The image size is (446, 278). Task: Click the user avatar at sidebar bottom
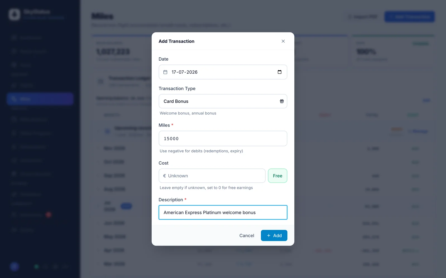point(14,267)
